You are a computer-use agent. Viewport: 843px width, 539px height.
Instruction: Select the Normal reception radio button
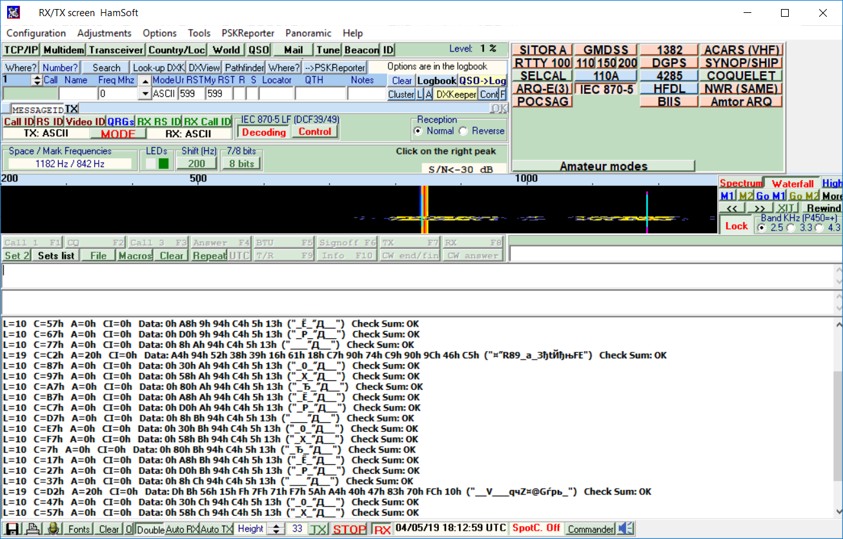tap(421, 131)
